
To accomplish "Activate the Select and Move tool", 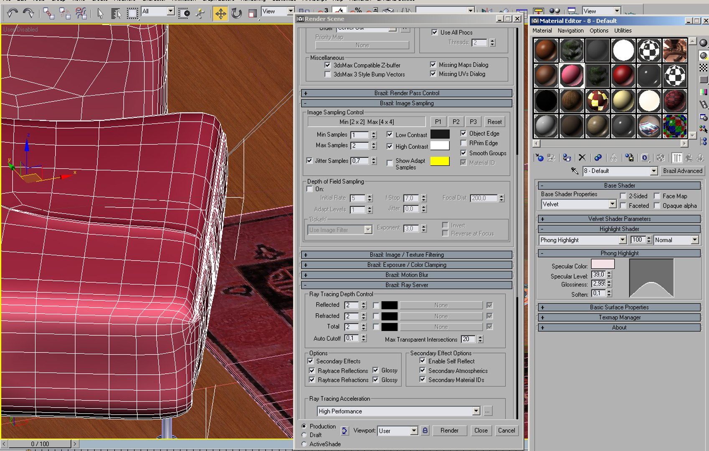I will point(220,13).
